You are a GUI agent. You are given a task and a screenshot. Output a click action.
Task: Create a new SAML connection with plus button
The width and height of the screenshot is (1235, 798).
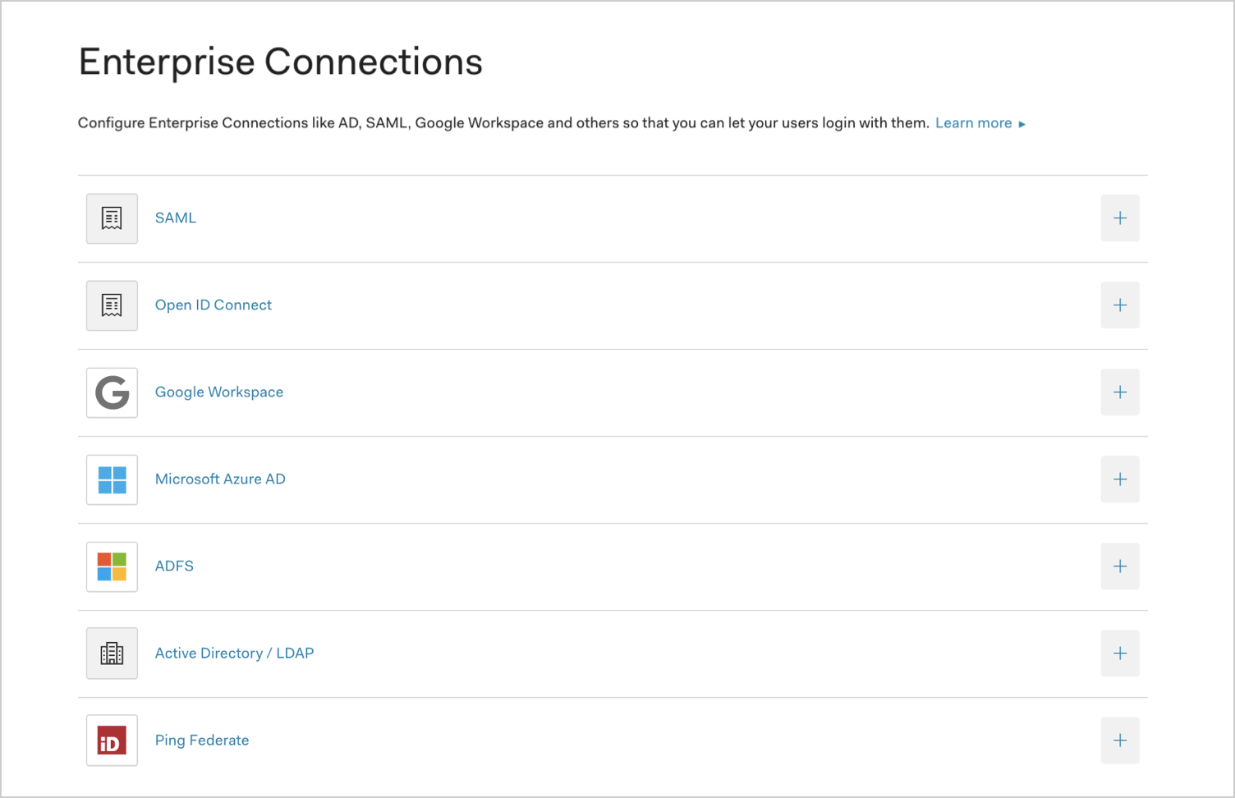click(x=1120, y=218)
